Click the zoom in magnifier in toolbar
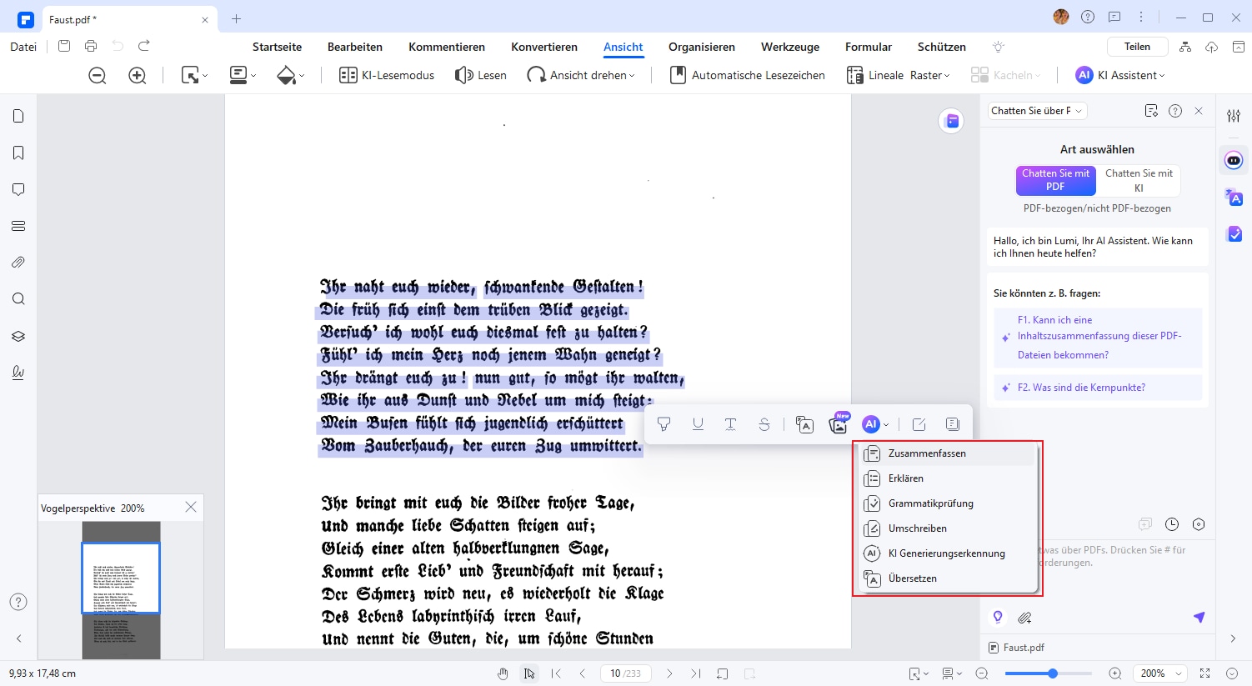 click(138, 75)
